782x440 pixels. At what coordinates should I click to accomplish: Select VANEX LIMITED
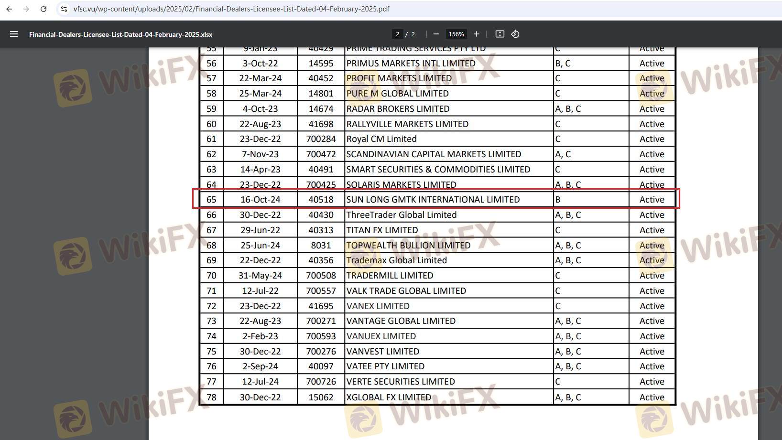point(378,306)
